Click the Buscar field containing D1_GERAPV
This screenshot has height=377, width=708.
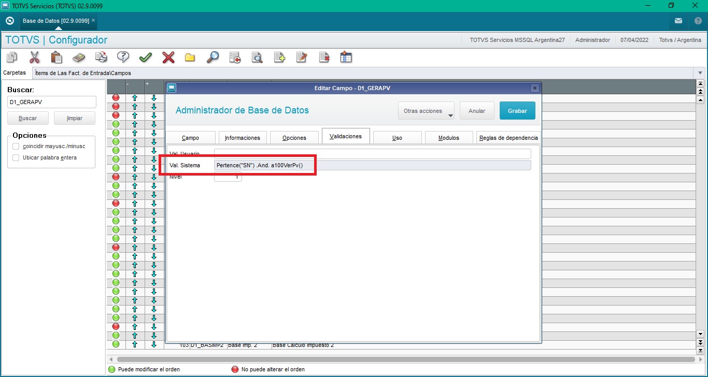pos(52,102)
